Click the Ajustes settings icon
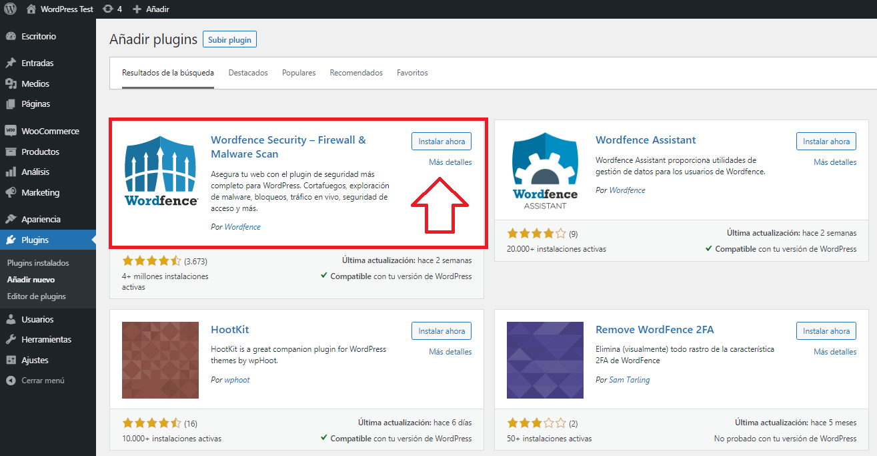The width and height of the screenshot is (877, 456). 11,360
